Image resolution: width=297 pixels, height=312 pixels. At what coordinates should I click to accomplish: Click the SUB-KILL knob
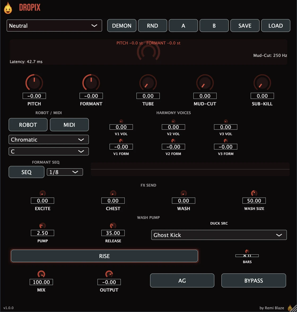pos(262,83)
